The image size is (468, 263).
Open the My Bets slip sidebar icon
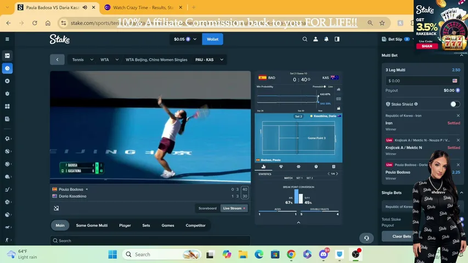click(7, 119)
